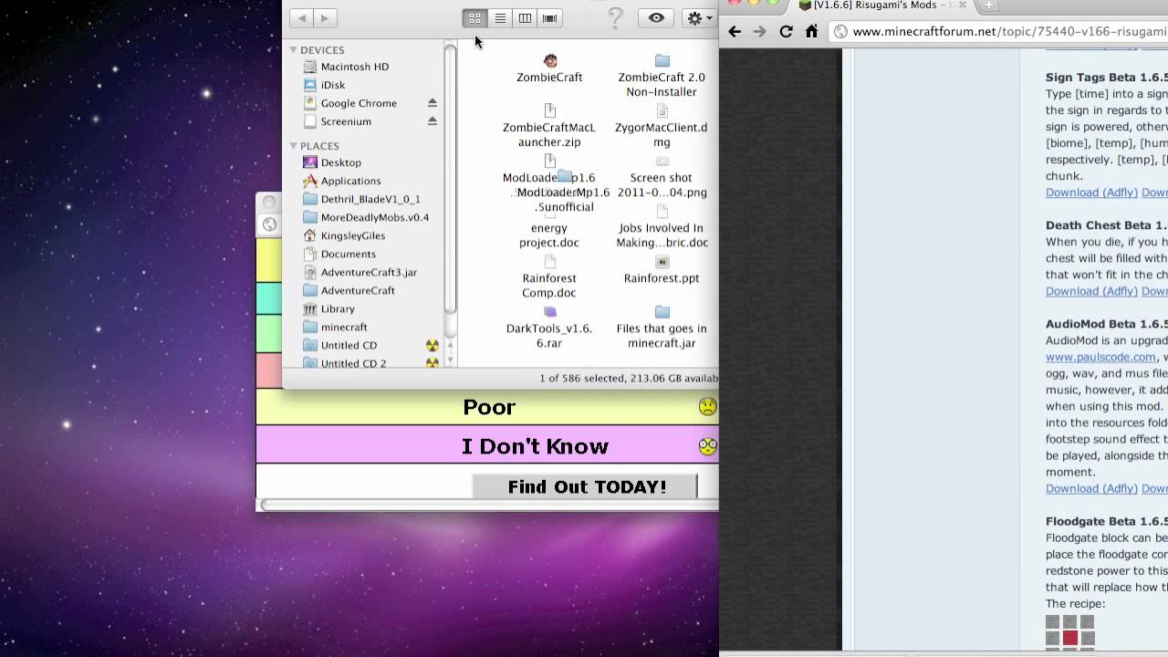Screen dimensions: 1168x657
Task: Switch Finder to Cover Flow view
Action: pos(549,18)
